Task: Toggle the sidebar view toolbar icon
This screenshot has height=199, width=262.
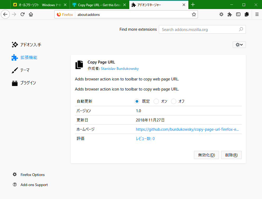Action: point(238,14)
